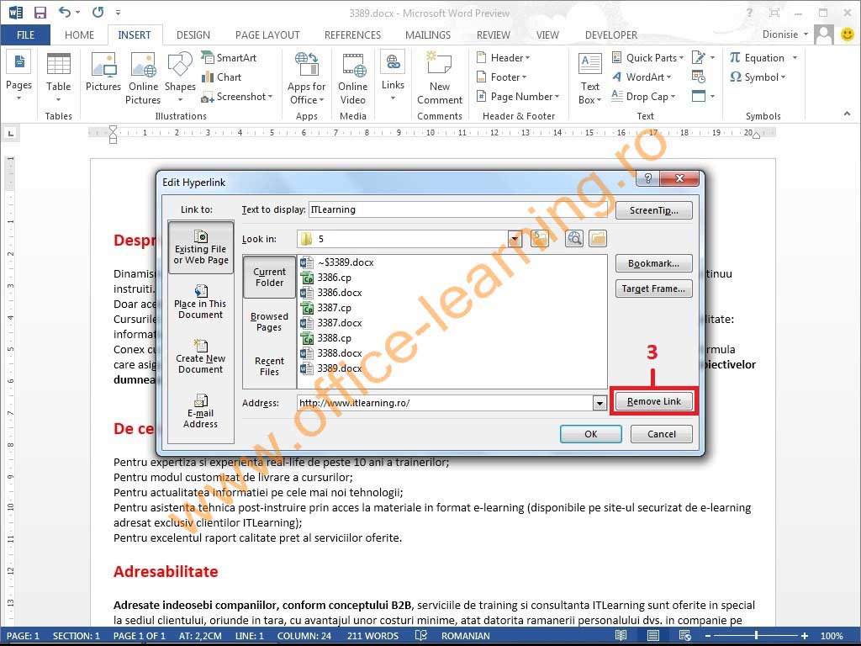
Task: Expand the Footer dropdown
Action: click(x=524, y=77)
